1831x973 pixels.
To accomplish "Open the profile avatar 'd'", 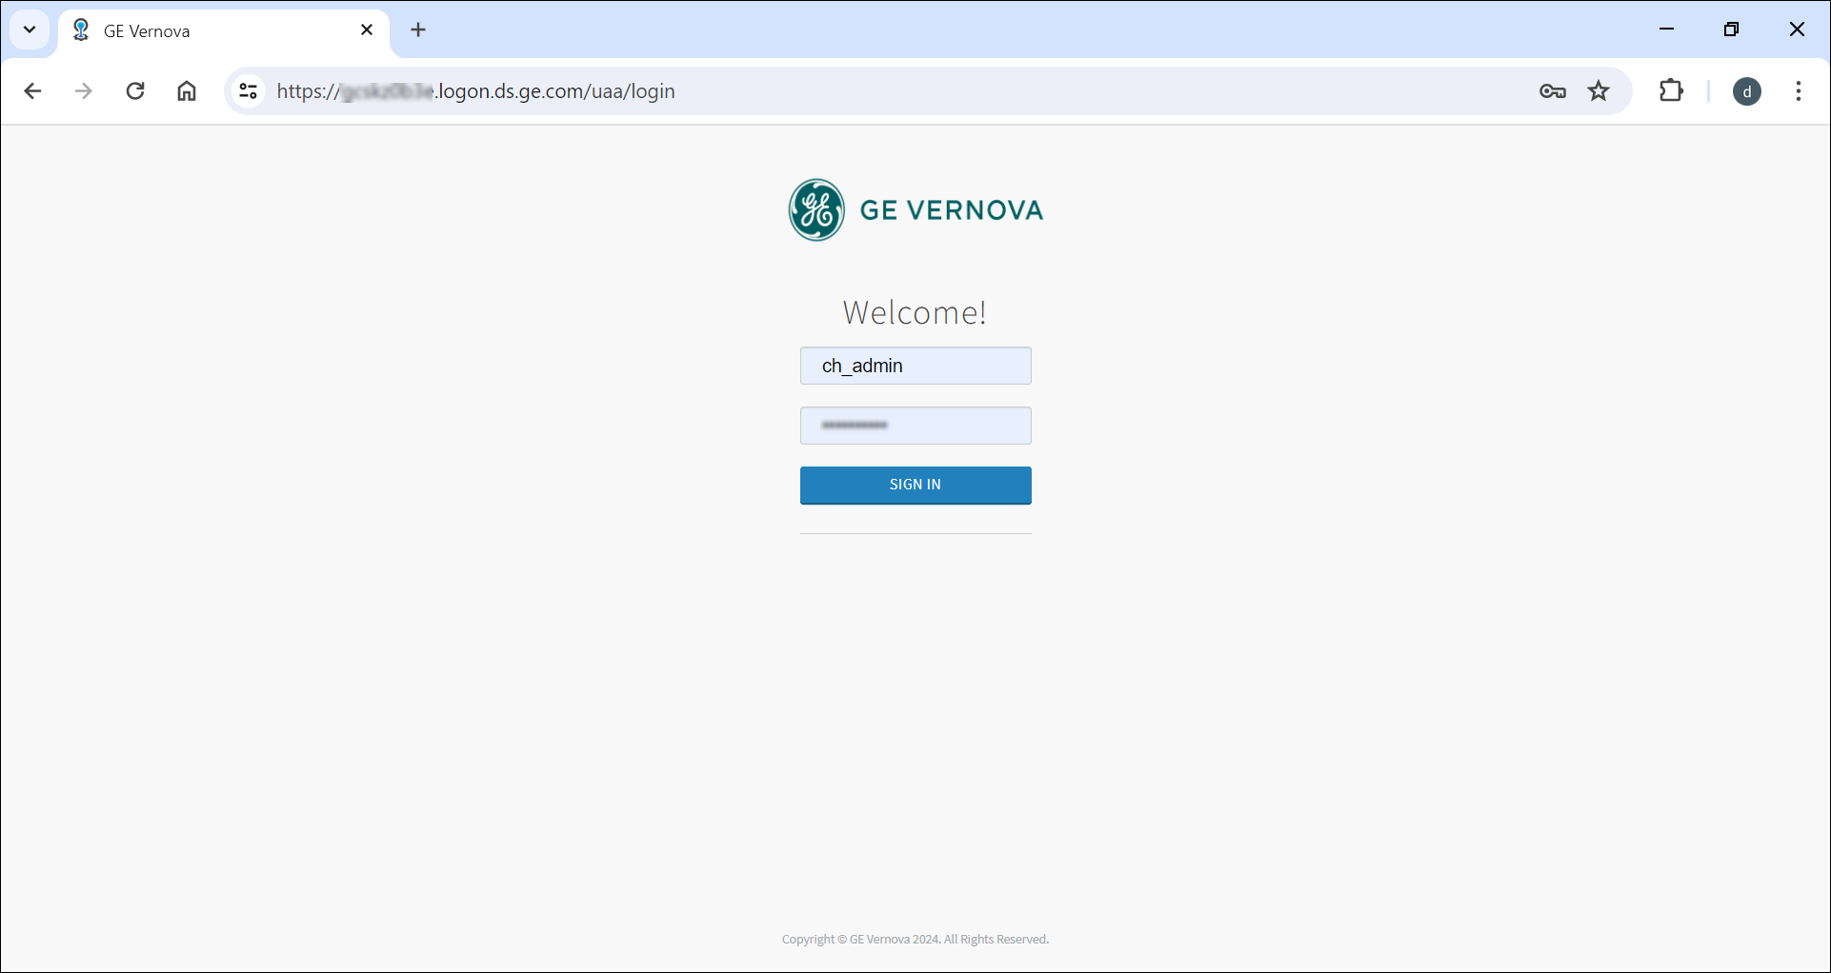I will [x=1747, y=91].
